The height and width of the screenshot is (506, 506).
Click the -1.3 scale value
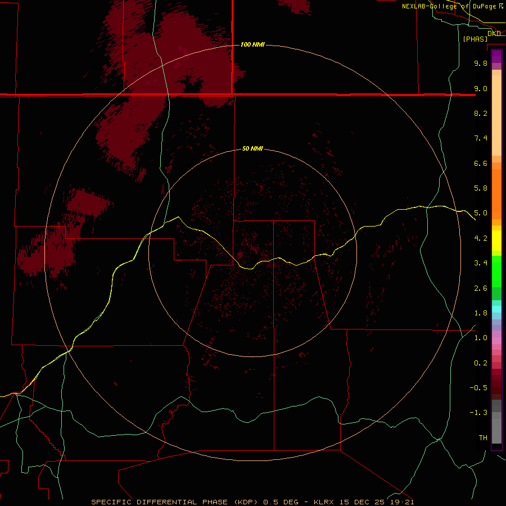(x=478, y=413)
